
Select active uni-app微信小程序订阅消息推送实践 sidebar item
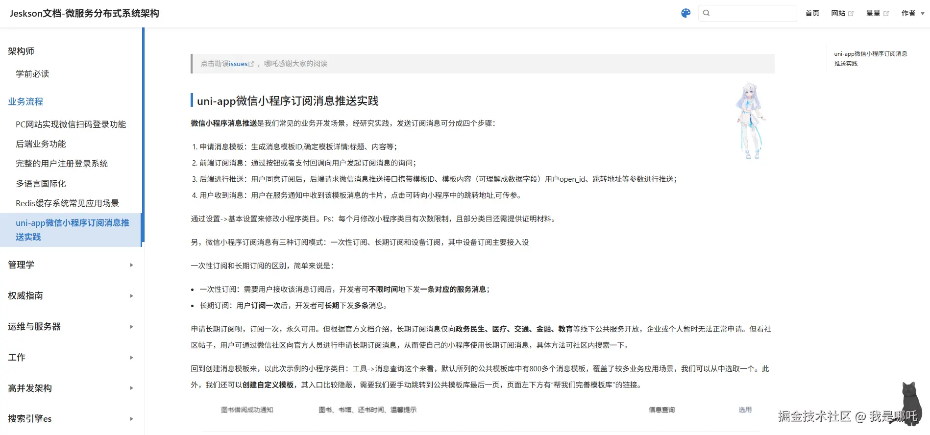(71, 230)
